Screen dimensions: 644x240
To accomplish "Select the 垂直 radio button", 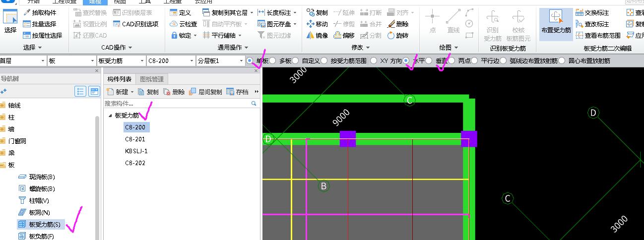I will pos(429,60).
